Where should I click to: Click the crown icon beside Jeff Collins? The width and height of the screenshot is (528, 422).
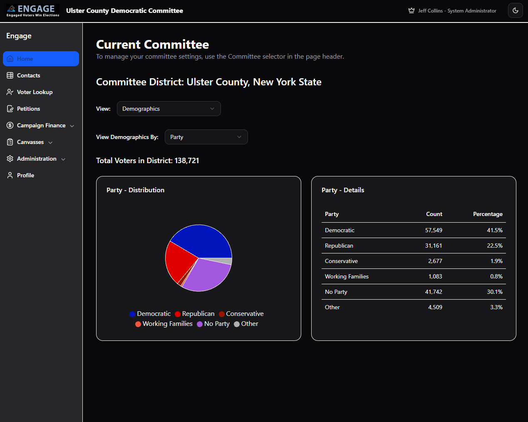pyautogui.click(x=411, y=11)
